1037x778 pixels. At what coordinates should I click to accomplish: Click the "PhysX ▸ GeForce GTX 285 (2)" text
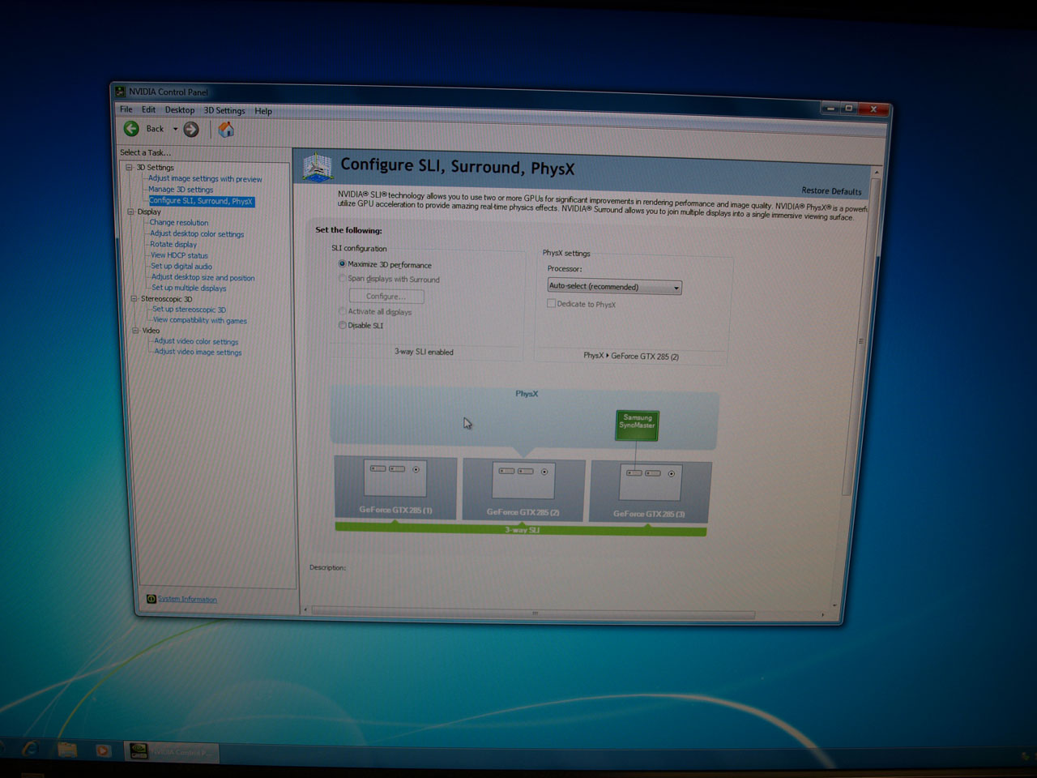[x=631, y=356]
